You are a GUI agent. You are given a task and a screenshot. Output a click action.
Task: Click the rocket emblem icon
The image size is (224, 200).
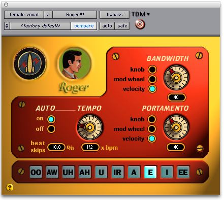30,63
